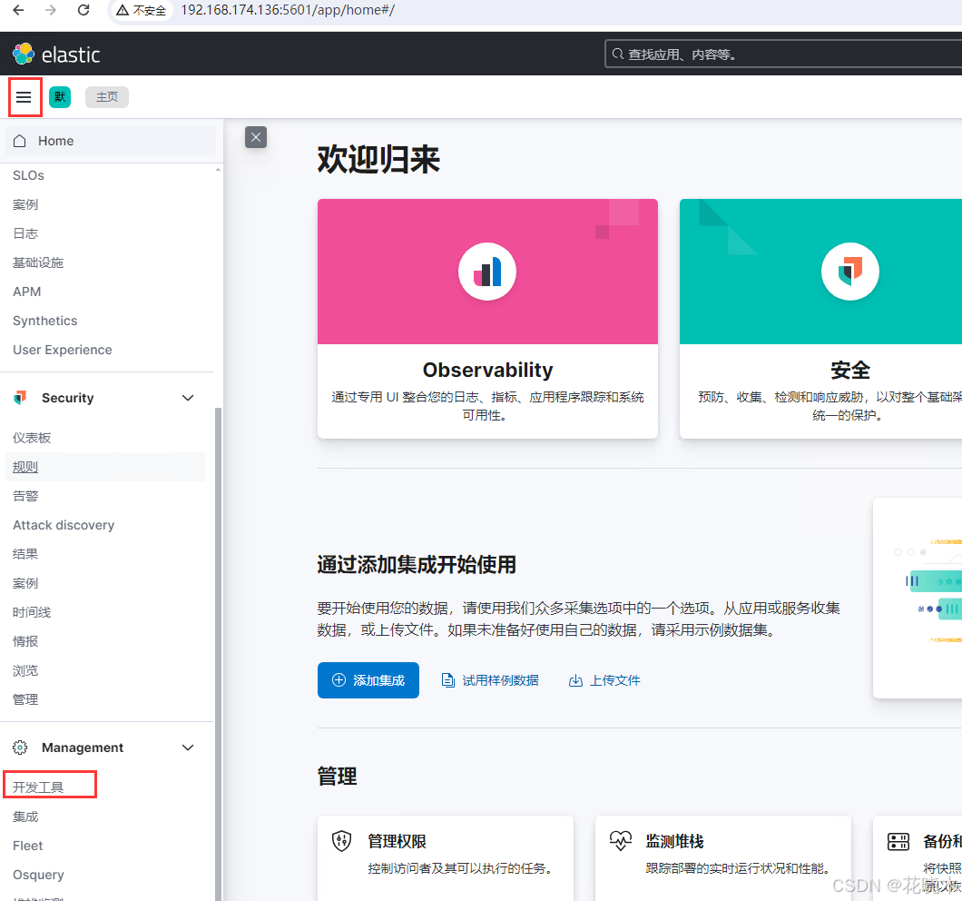Open 开发工具 under Management
Image resolution: width=962 pixels, height=901 pixels.
pos(38,787)
